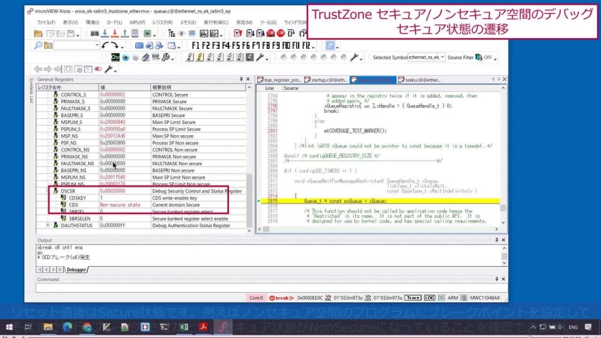Image resolution: width=601 pixels, height=338 pixels.
Task: Open the MPU(P) menu
Action: (137, 23)
